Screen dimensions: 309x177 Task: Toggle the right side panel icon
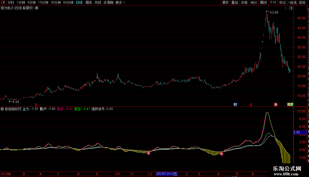click(x=291, y=8)
